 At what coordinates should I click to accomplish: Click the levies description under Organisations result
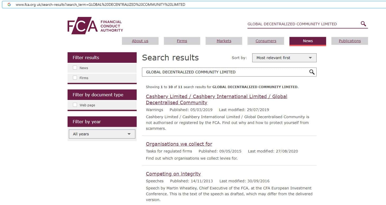192,158
